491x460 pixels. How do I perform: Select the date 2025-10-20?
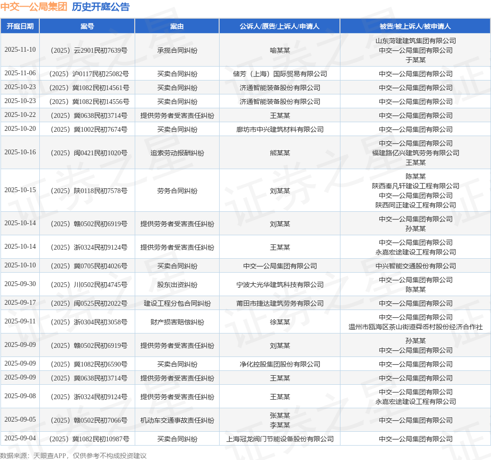click(20, 128)
